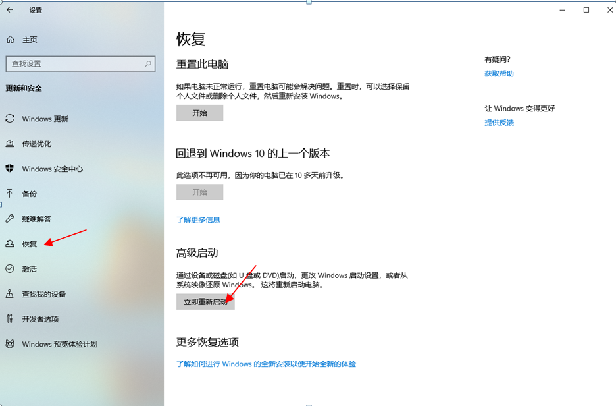The width and height of the screenshot is (616, 406).
Task: Click the 恢复 page title
Action: [x=191, y=40]
